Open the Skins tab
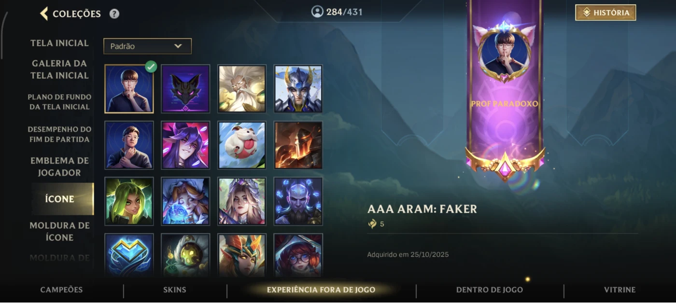 pyautogui.click(x=175, y=290)
